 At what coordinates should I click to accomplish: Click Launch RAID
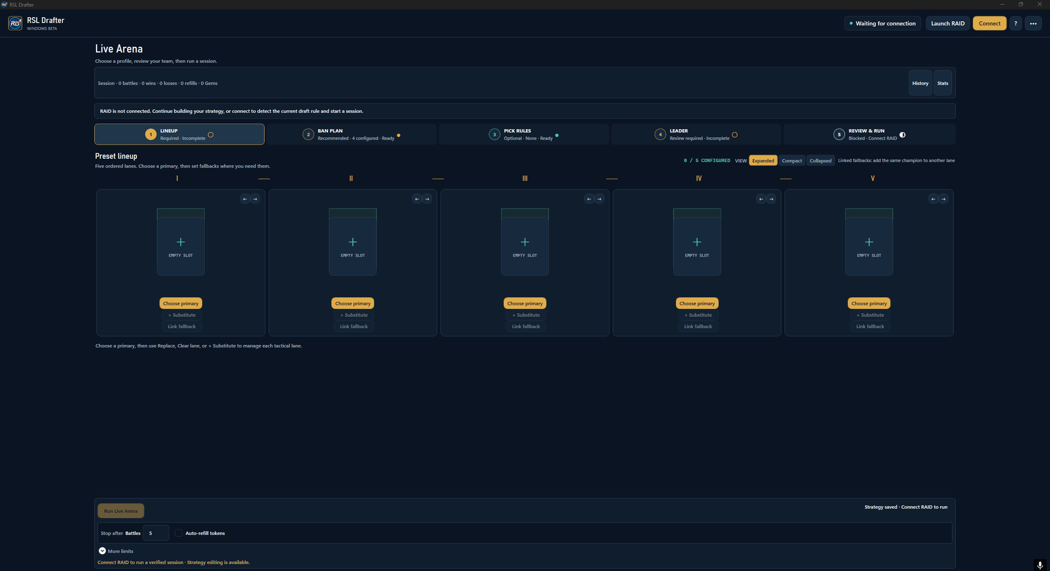pyautogui.click(x=948, y=23)
